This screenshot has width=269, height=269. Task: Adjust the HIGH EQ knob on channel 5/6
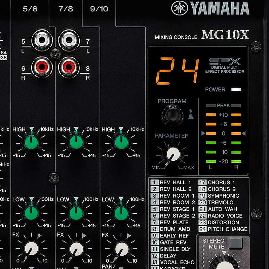(x=31, y=142)
